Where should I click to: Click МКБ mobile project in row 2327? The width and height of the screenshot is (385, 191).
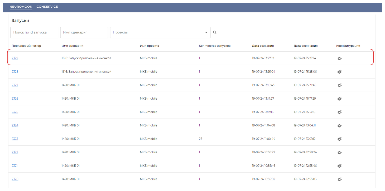(x=148, y=85)
